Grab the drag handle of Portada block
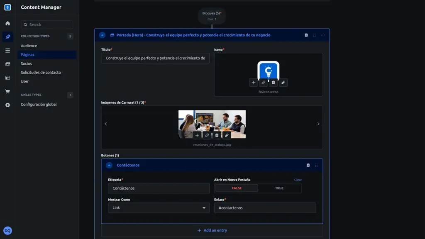Image resolution: width=425 pixels, height=239 pixels. pos(315,35)
